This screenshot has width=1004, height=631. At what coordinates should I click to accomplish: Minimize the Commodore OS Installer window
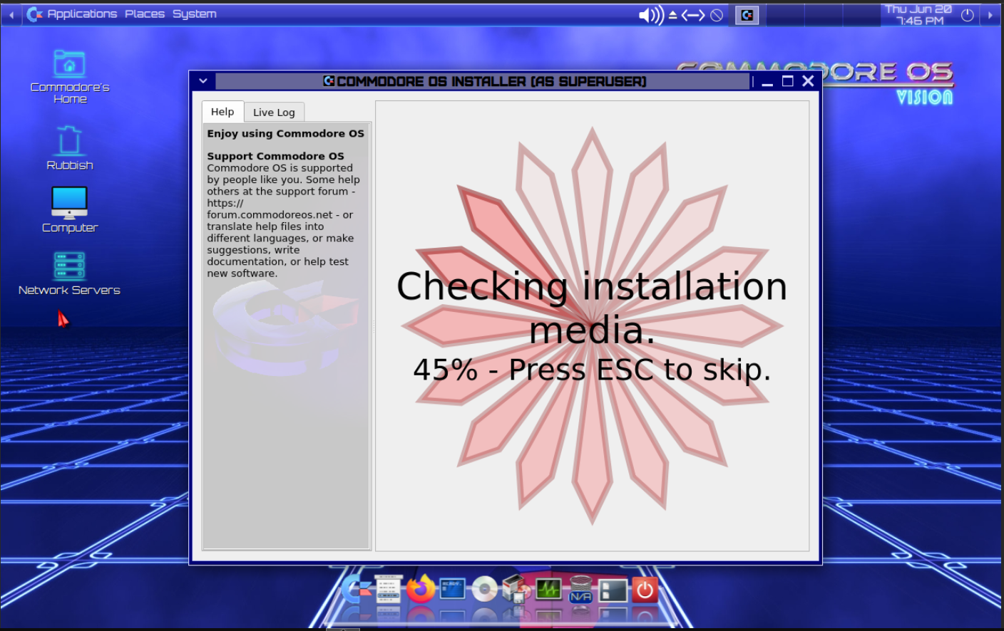click(x=767, y=82)
